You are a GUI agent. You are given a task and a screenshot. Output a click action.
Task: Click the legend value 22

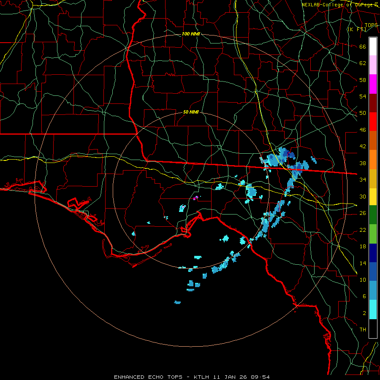[363, 230]
